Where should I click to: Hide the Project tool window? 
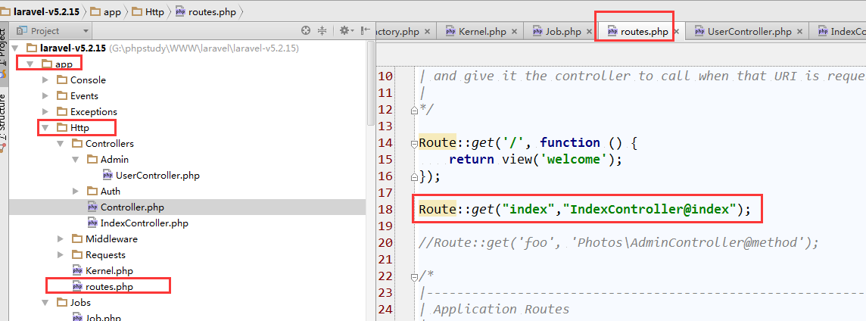point(365,31)
